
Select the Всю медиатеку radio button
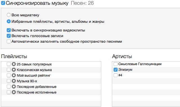9,15
